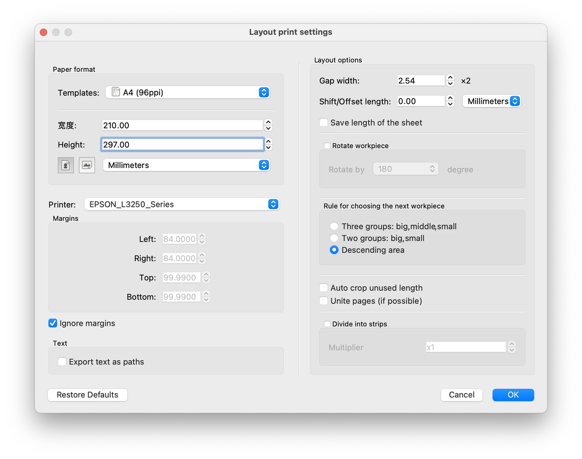
Task: Click the A4 template page icon
Action: tap(116, 92)
